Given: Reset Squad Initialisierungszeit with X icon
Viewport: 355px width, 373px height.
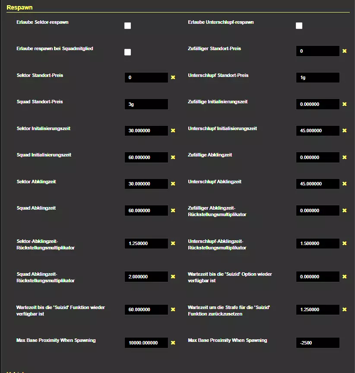Looking at the screenshot, I should pos(173,157).
